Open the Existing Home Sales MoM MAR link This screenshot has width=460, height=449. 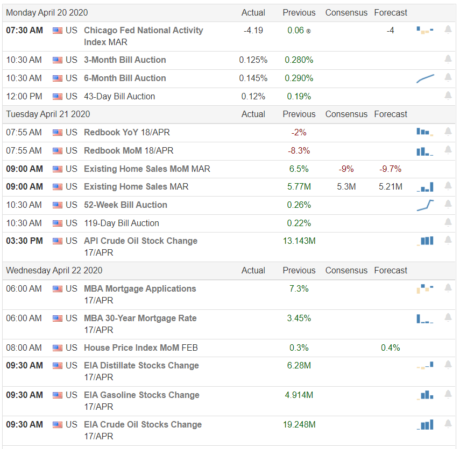tap(147, 169)
